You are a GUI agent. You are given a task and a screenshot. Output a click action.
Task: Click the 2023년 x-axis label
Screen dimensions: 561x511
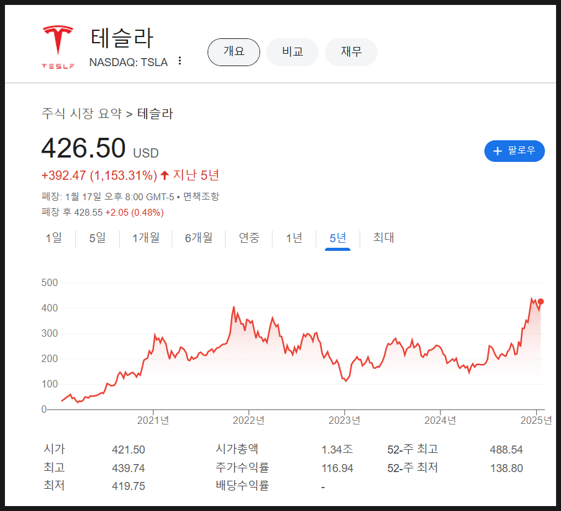point(345,420)
